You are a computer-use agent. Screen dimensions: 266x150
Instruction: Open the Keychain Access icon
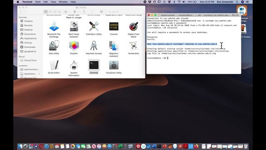pos(94,45)
